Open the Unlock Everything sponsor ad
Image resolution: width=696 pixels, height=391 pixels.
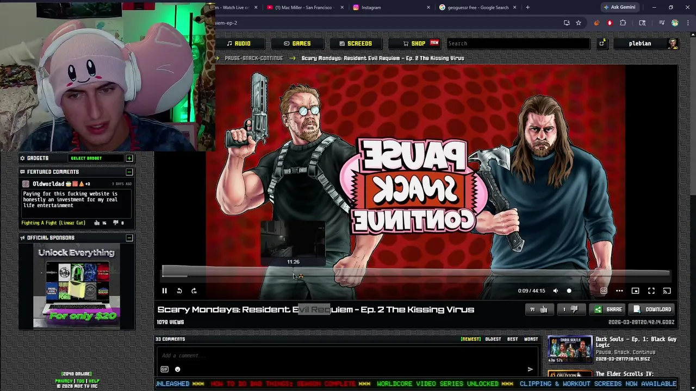coord(76,287)
